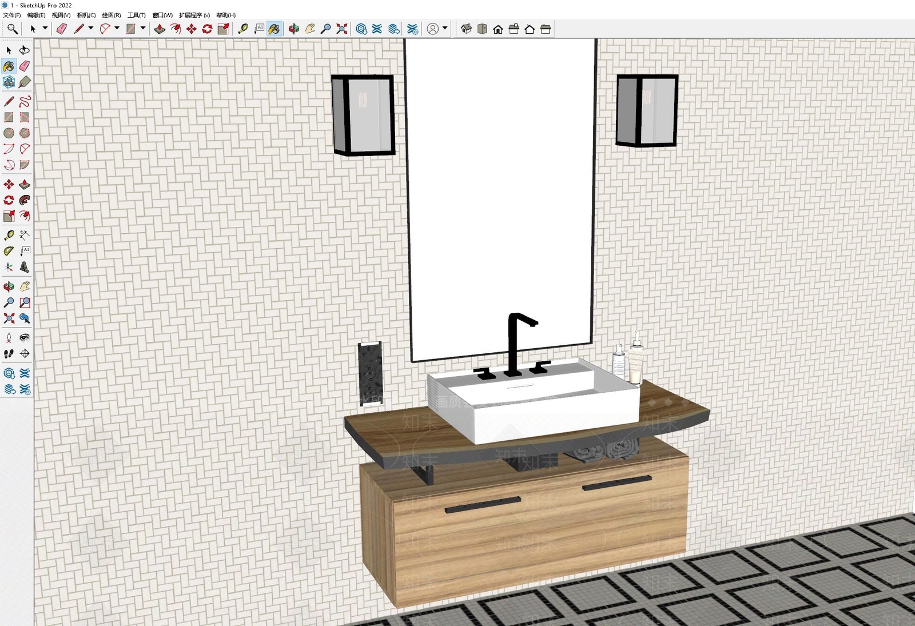
Task: Open the 文件(F) menu
Action: point(12,15)
